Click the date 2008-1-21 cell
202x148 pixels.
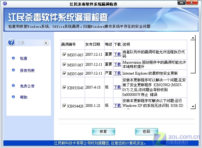click(93, 106)
